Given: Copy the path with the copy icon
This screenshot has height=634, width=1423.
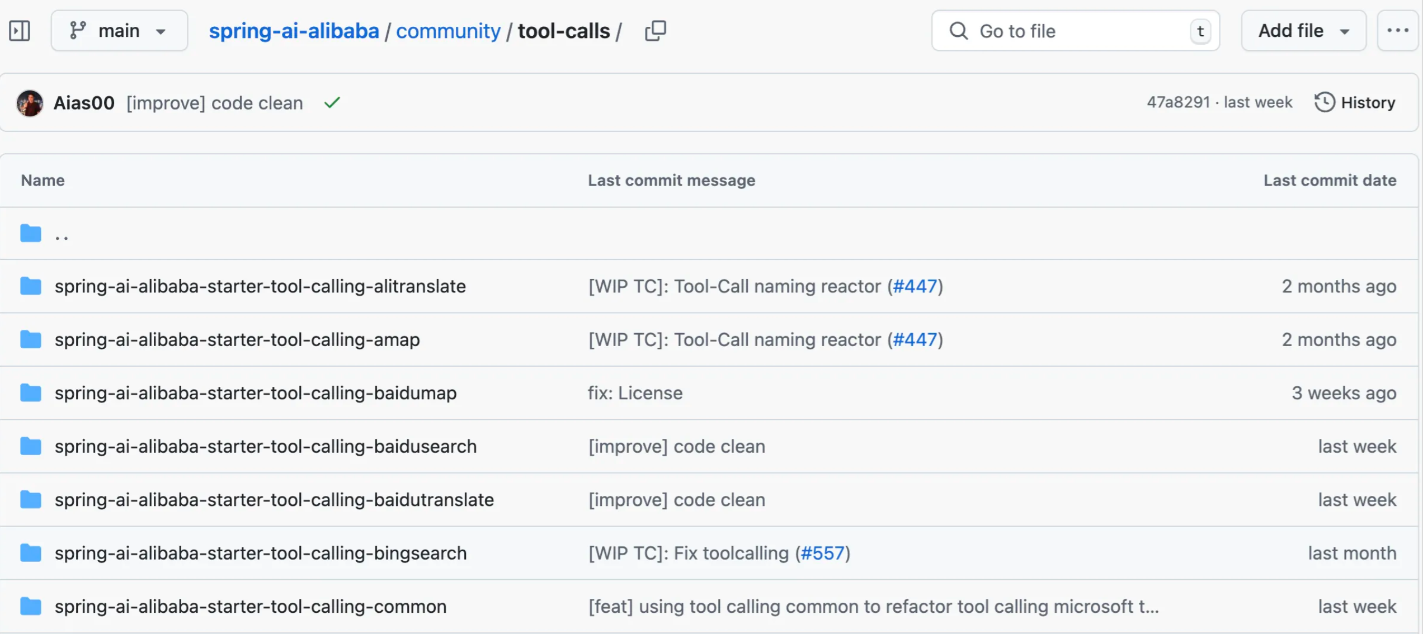Looking at the screenshot, I should (x=655, y=31).
